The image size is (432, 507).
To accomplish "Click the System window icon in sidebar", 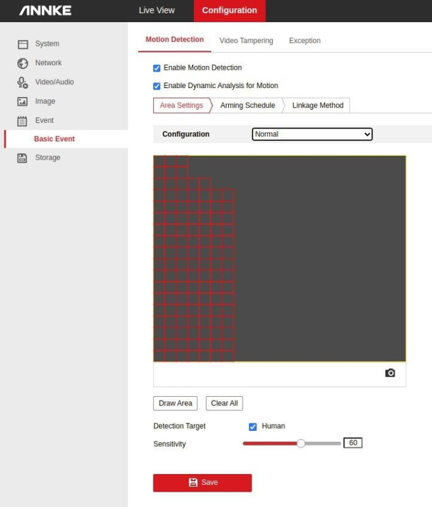I will point(23,44).
